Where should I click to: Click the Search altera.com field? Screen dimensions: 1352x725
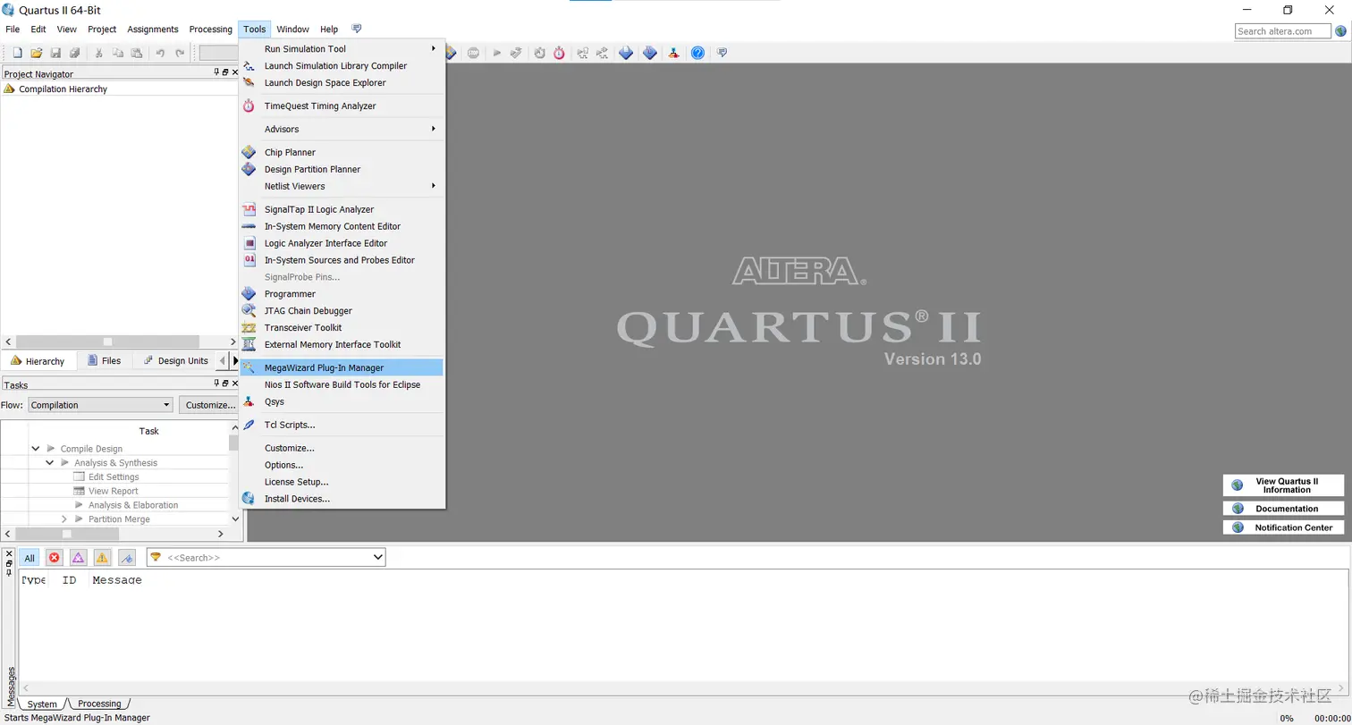click(x=1283, y=31)
